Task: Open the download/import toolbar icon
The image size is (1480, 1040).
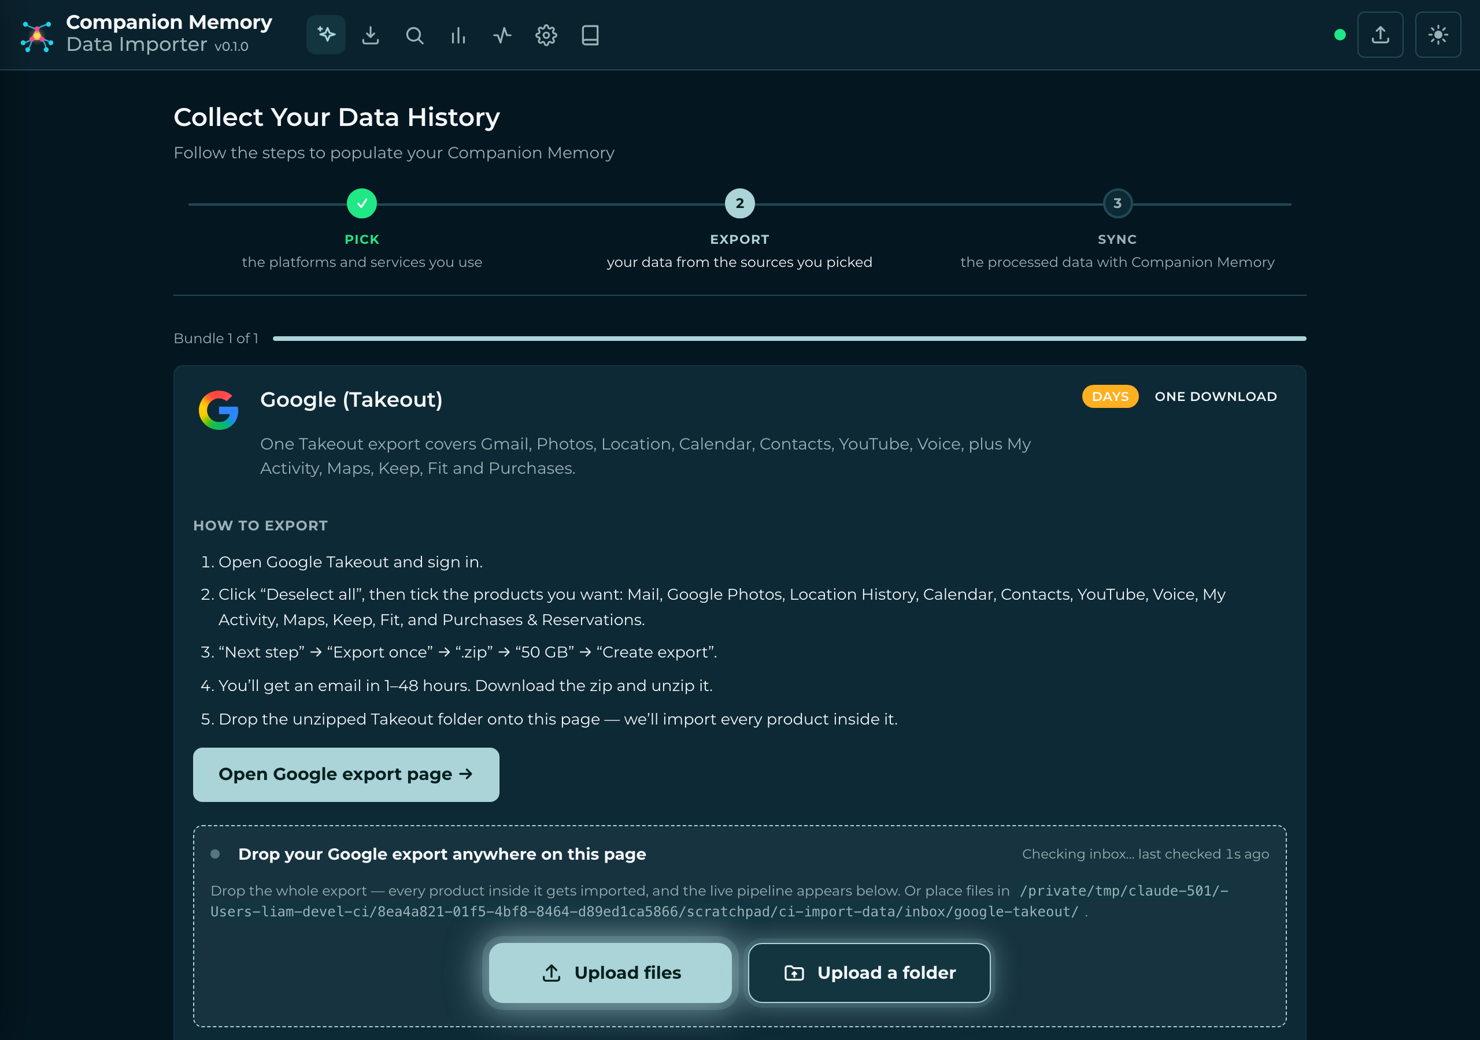Action: click(370, 35)
